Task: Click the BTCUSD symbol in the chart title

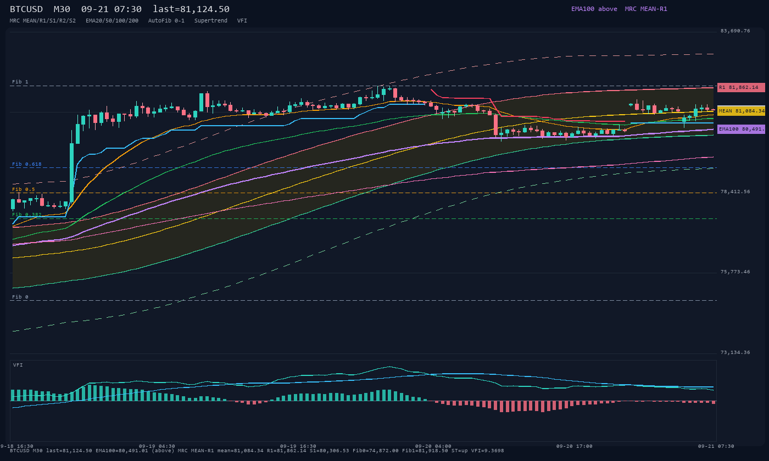Action: pos(26,9)
